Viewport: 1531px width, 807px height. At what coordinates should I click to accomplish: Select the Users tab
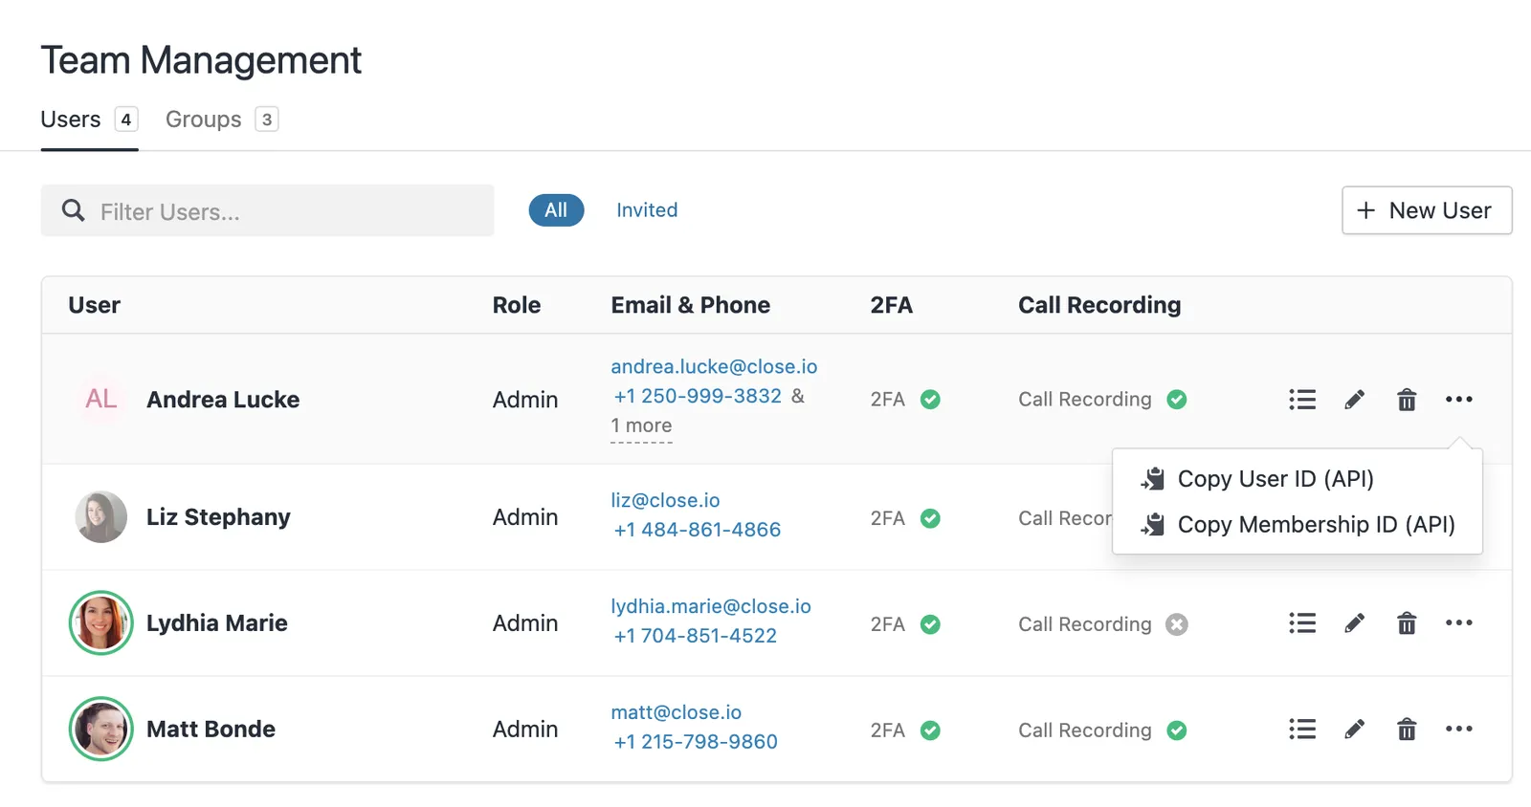pyautogui.click(x=89, y=120)
